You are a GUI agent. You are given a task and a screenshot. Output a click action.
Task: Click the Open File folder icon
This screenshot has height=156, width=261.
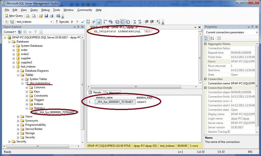click(41, 16)
